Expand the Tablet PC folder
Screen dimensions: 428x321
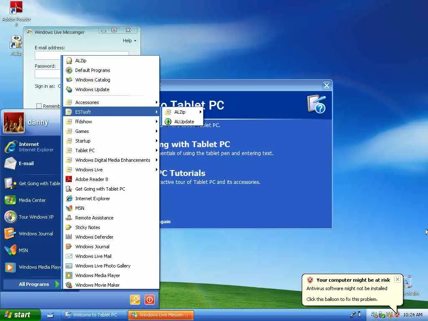111,150
